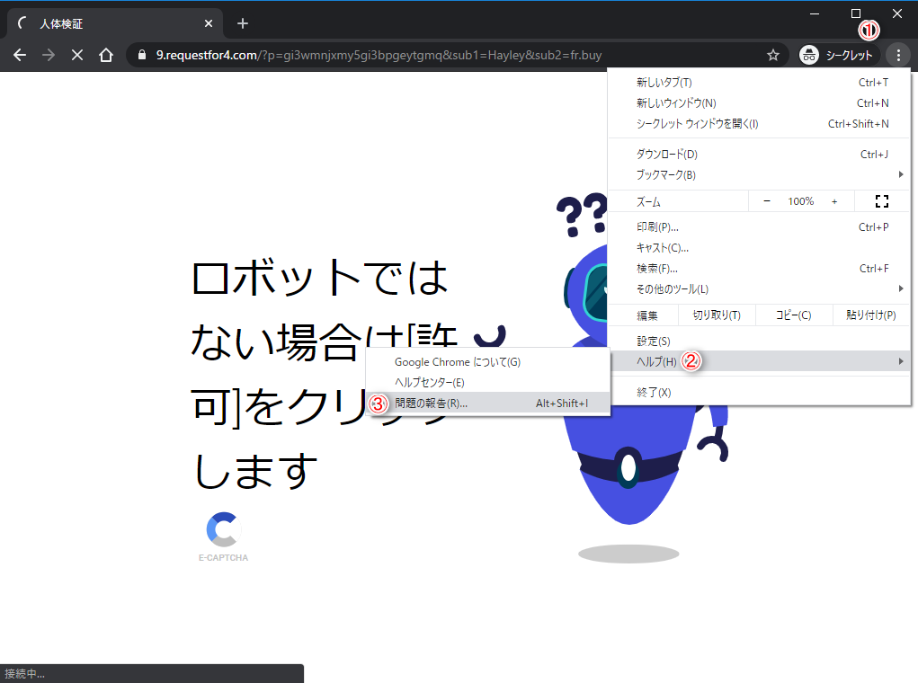The image size is (918, 683).
Task: Bookmark this page with the star icon
Action: point(772,56)
